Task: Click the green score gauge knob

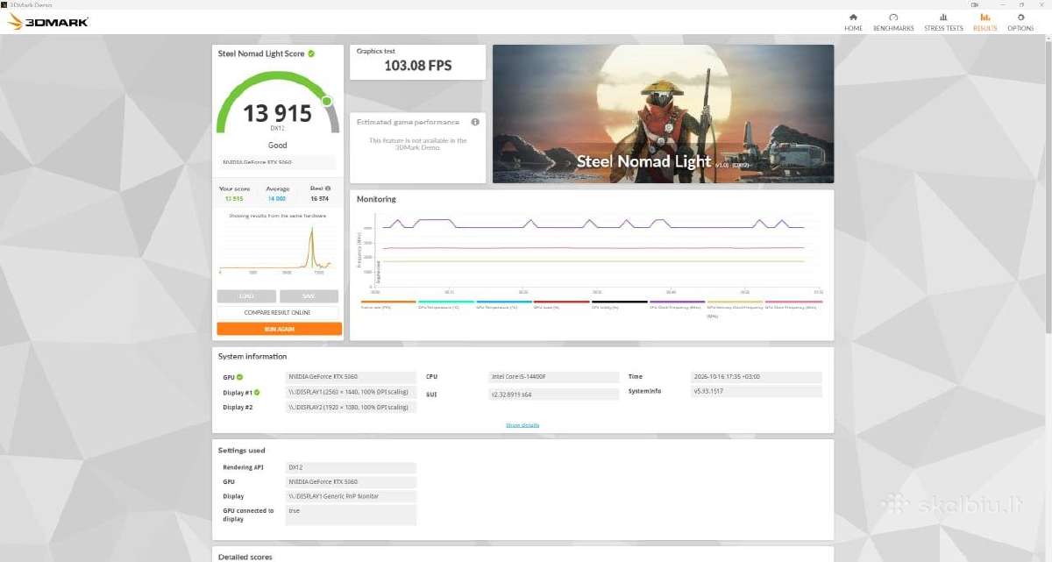Action: 327,101
